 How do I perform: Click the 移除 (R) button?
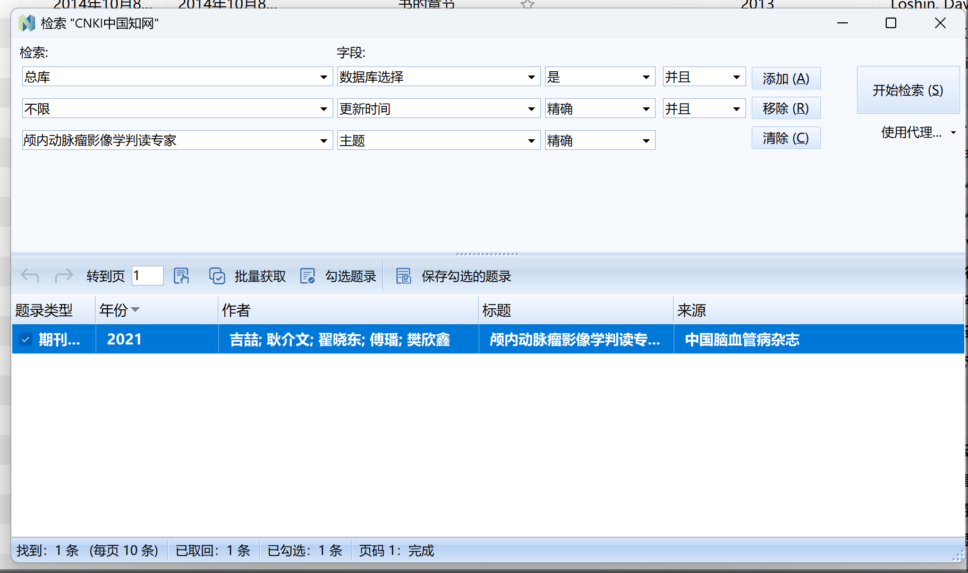786,108
